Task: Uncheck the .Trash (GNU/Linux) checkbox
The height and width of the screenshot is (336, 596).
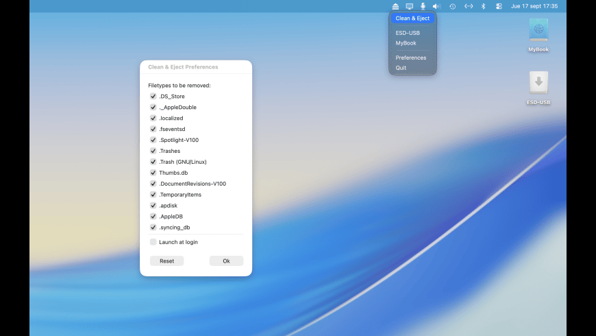Action: (x=153, y=162)
